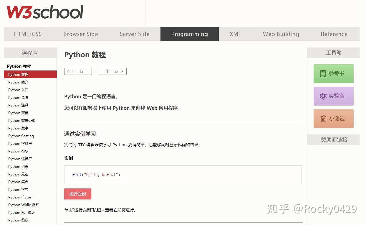Image resolution: width=366 pixels, height=225 pixels.
Task: Click the 赞助商链接 section header
Action: click(x=333, y=139)
